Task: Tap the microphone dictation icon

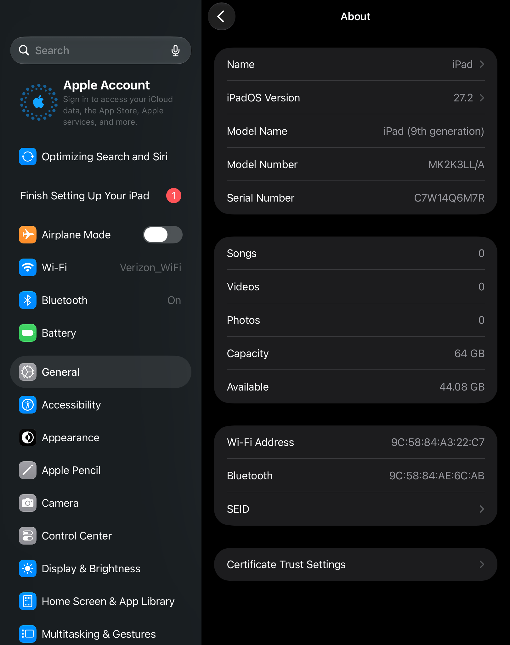Action: click(175, 50)
